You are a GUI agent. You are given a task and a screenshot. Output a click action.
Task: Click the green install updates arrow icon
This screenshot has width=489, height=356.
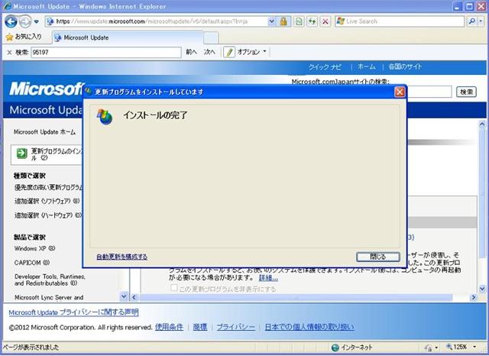(22, 154)
